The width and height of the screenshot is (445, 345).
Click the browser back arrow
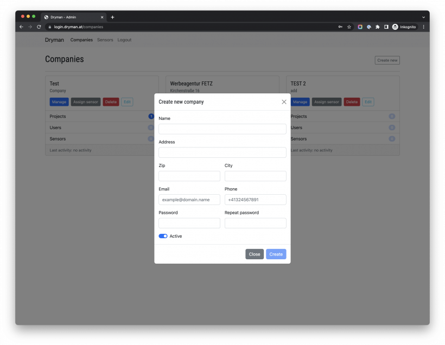22,27
